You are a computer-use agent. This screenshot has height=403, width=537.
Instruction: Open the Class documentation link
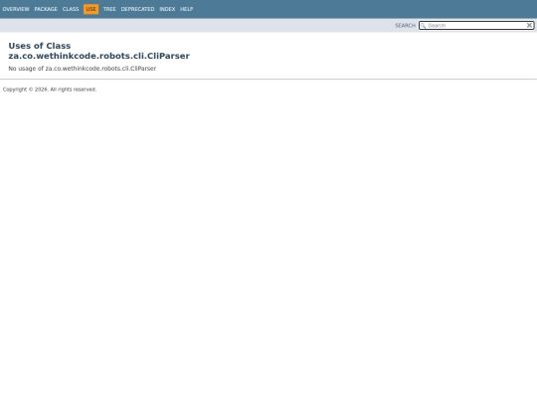(71, 9)
